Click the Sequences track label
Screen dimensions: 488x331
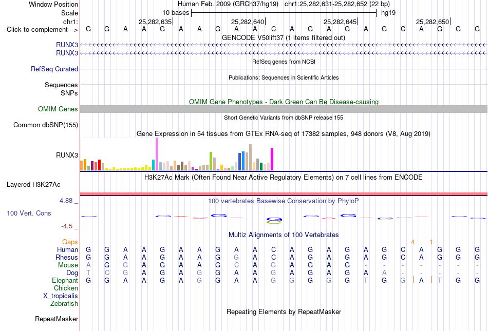click(x=61, y=85)
